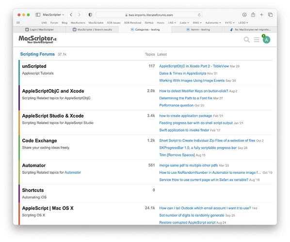The width and height of the screenshot is (290, 242).
Task: Open the user avatar A menu
Action: coord(266,40)
